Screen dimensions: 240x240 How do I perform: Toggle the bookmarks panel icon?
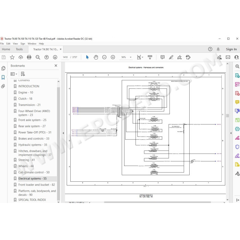point(3,77)
